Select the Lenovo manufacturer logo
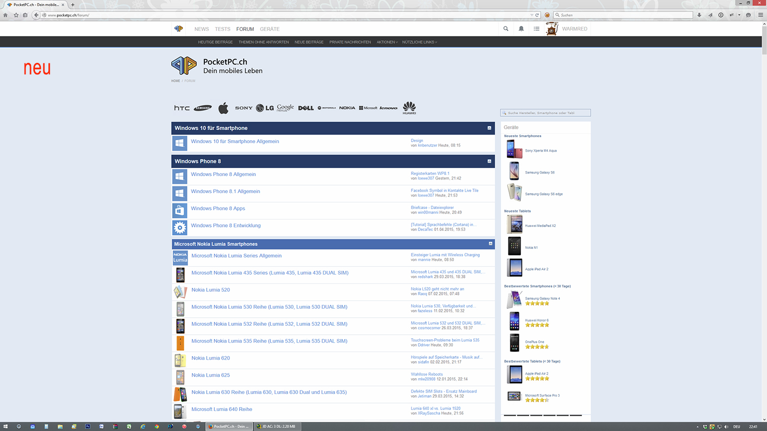Image resolution: width=767 pixels, height=431 pixels. click(x=388, y=108)
